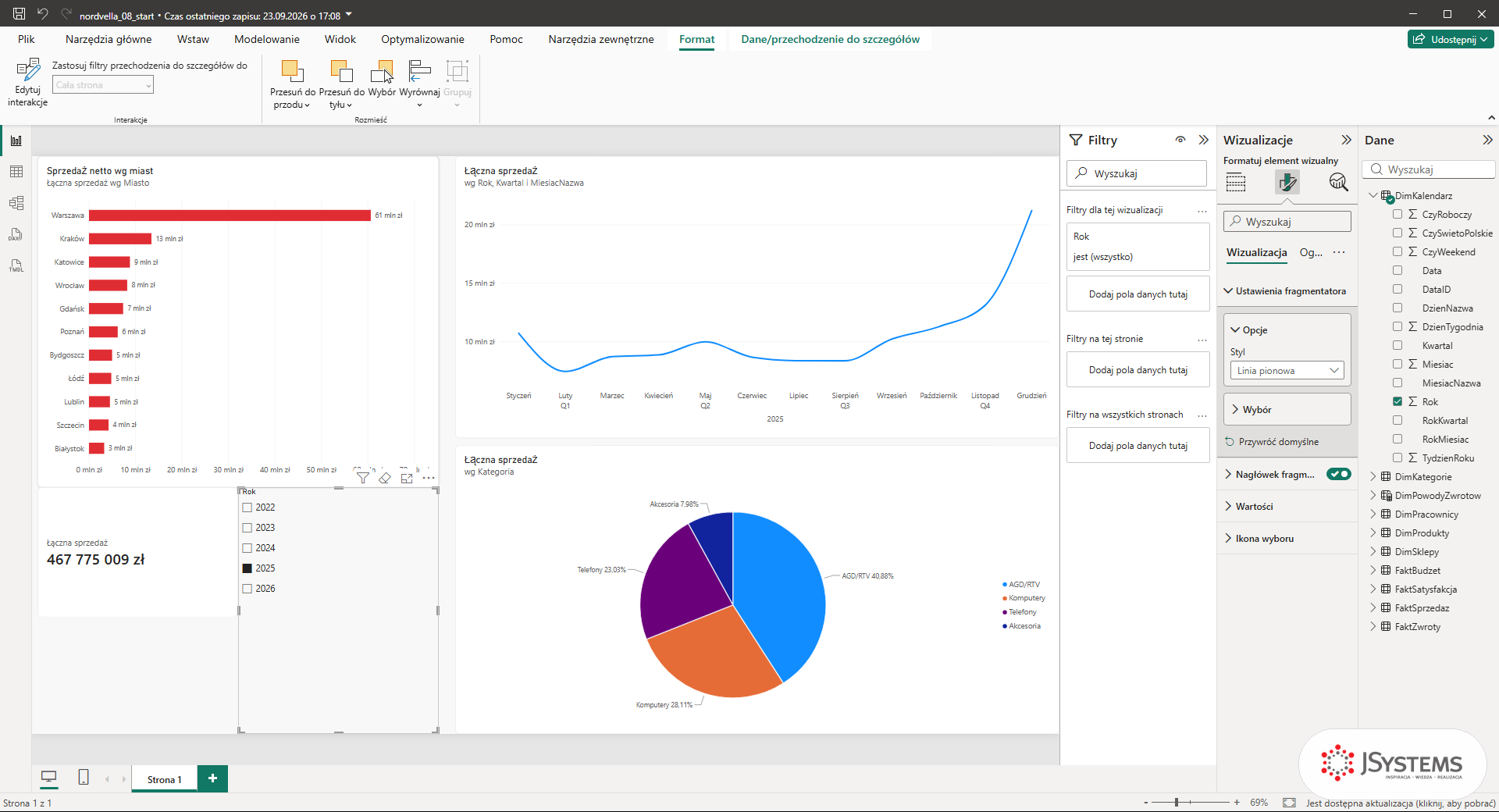Expand the Wybór section
The width and height of the screenshot is (1499, 812).
(x=1287, y=409)
